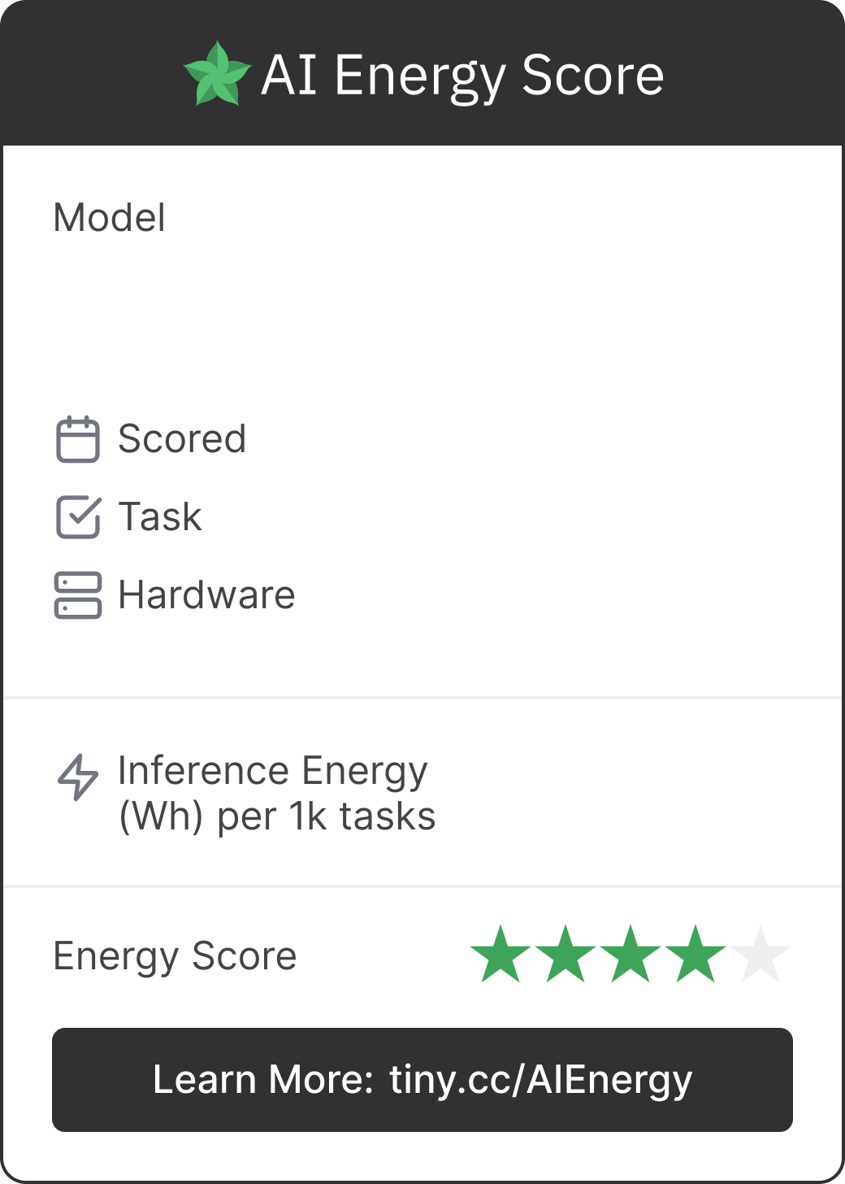Click the green star-leaf logo
The image size is (845, 1184).
tap(217, 75)
